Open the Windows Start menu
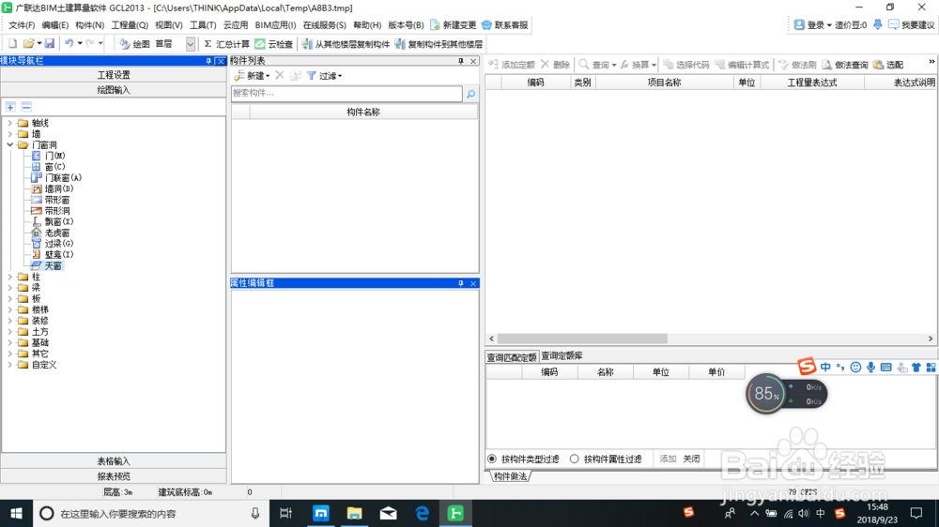The height and width of the screenshot is (527, 939). [x=16, y=513]
